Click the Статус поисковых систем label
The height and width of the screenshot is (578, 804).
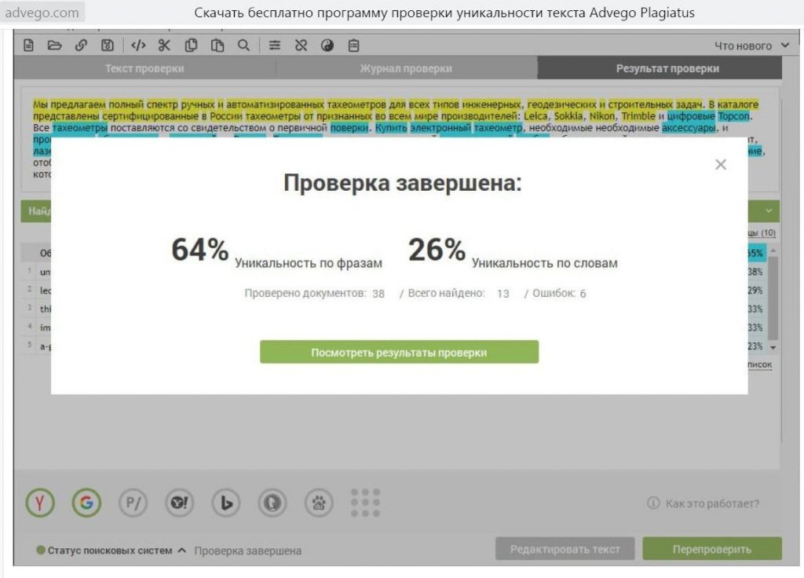point(110,551)
